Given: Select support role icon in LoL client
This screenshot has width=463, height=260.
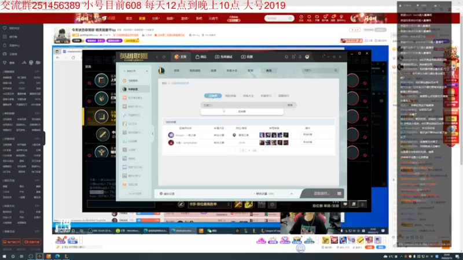Looking at the screenshot, I should click(101, 152).
